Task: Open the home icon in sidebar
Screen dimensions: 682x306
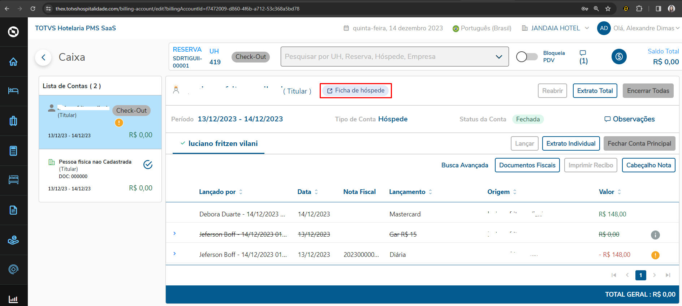Action: coord(13,62)
